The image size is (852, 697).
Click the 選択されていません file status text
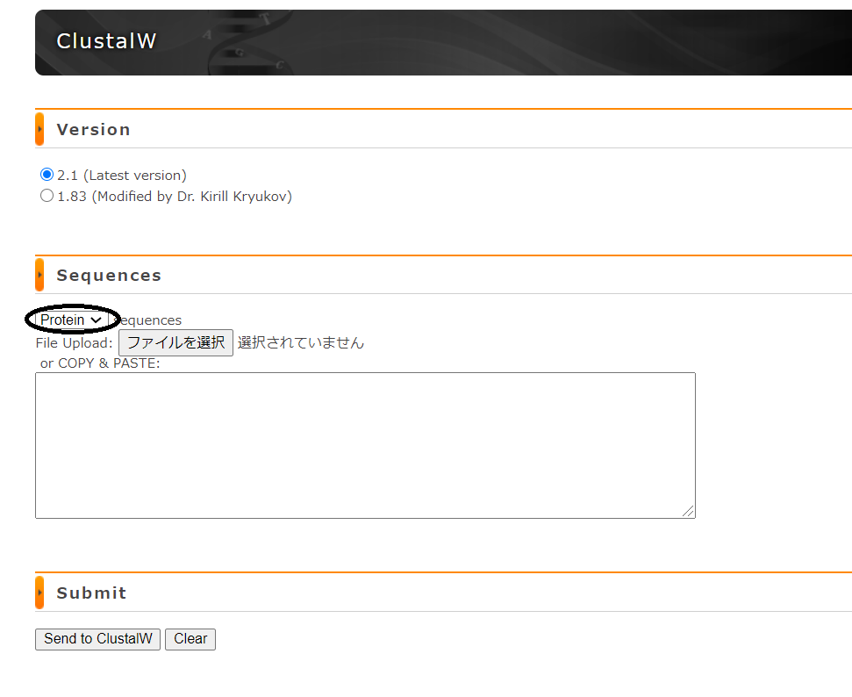point(300,342)
